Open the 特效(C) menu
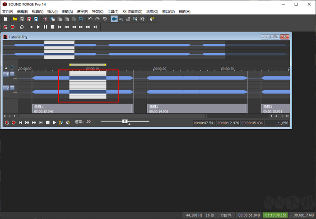This screenshot has width=316, height=219. pos(98,11)
